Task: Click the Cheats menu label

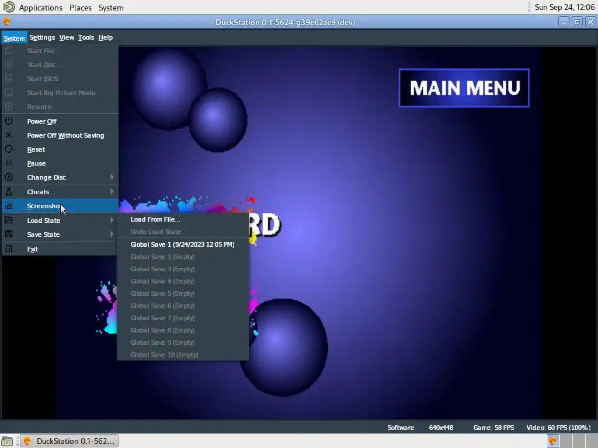Action: click(38, 192)
